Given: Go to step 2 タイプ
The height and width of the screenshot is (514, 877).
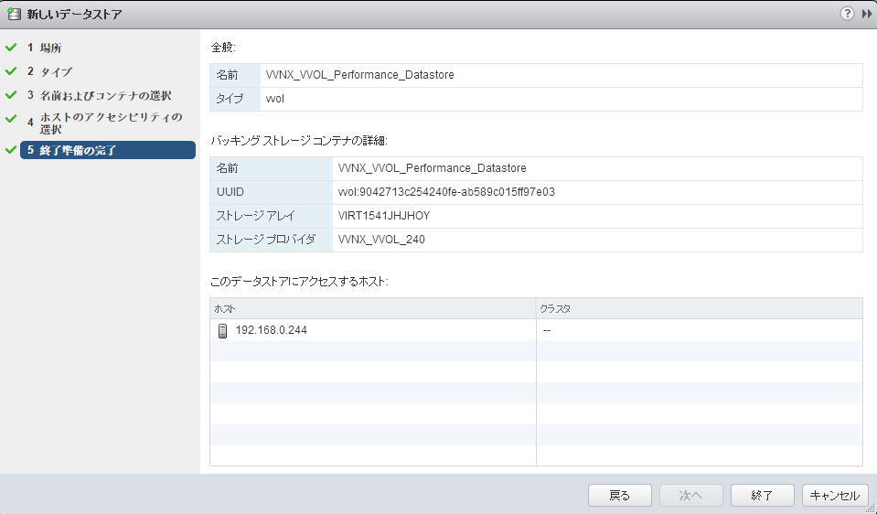Looking at the screenshot, I should coord(49,71).
